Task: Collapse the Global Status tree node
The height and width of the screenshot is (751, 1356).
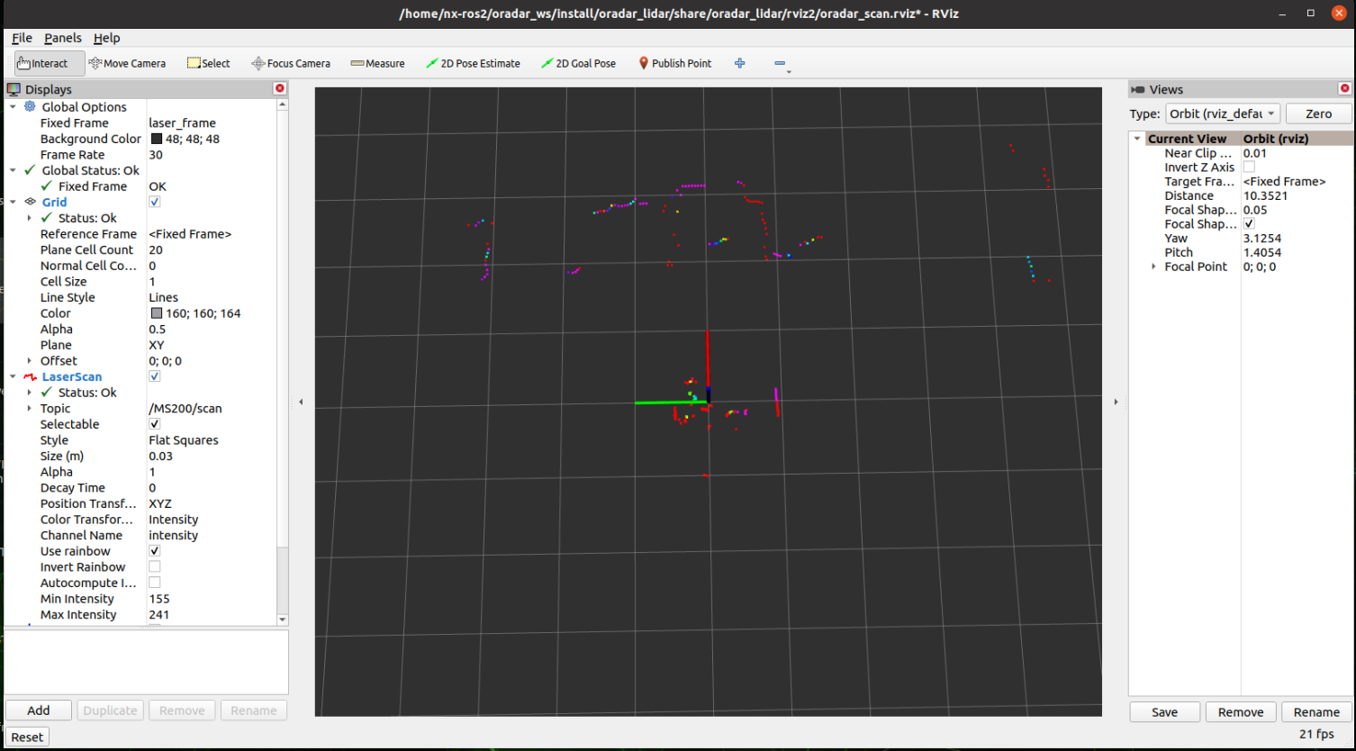Action: coord(13,170)
